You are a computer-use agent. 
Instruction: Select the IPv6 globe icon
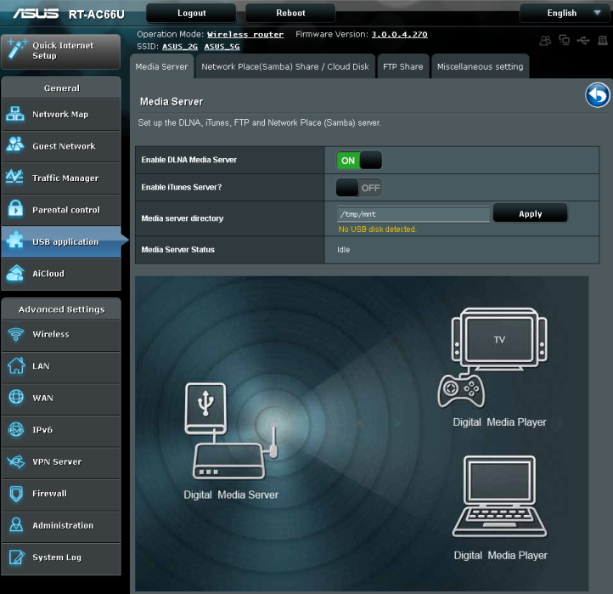point(16,430)
